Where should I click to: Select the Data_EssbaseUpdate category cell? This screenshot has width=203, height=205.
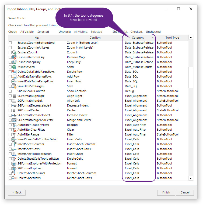tap(139, 67)
